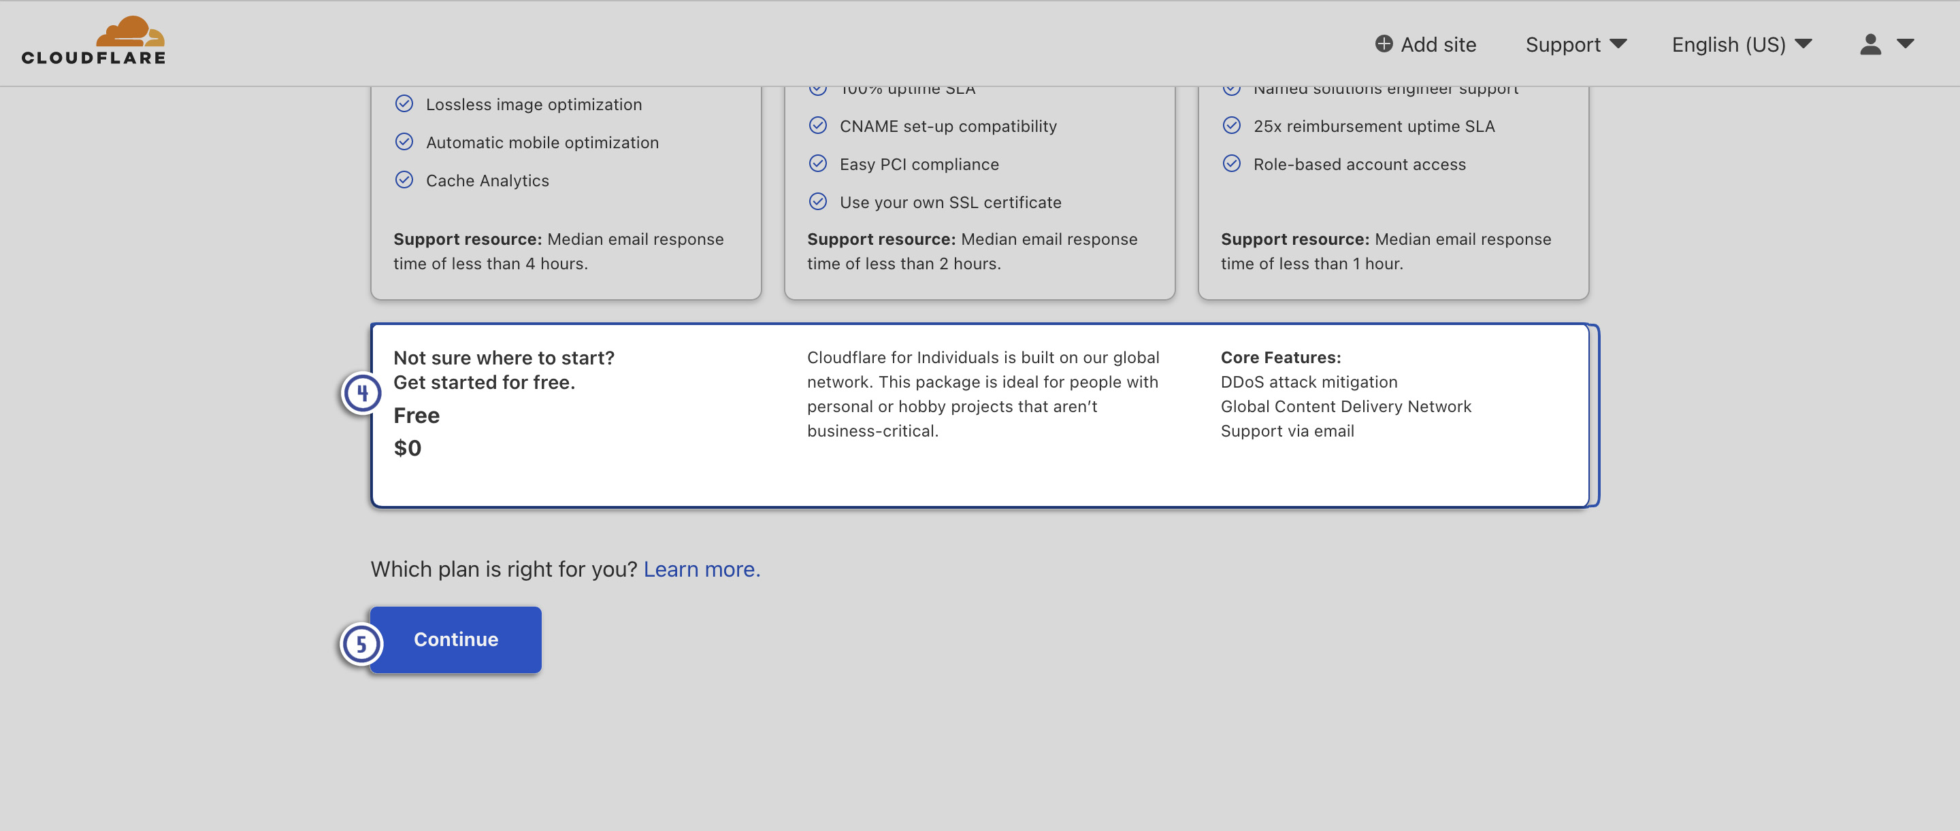Screen dimensions: 1960x831
Task: Click the checkmark icon next to Lossless image optimization
Action: [404, 103]
